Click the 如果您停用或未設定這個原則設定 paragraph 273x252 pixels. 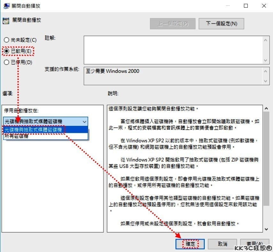click(179, 224)
